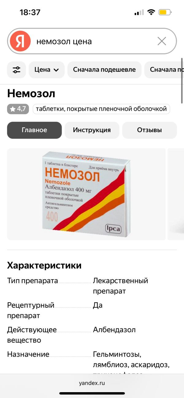The height and width of the screenshot is (398, 184).
Task: Open the Отзывы tab
Action: 149,130
